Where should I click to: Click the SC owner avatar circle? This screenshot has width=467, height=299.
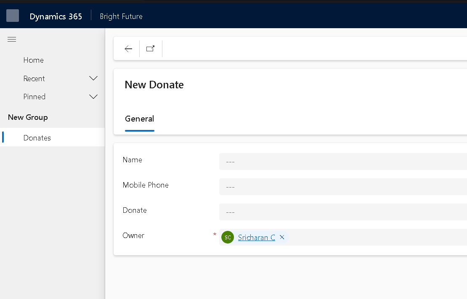pyautogui.click(x=228, y=237)
